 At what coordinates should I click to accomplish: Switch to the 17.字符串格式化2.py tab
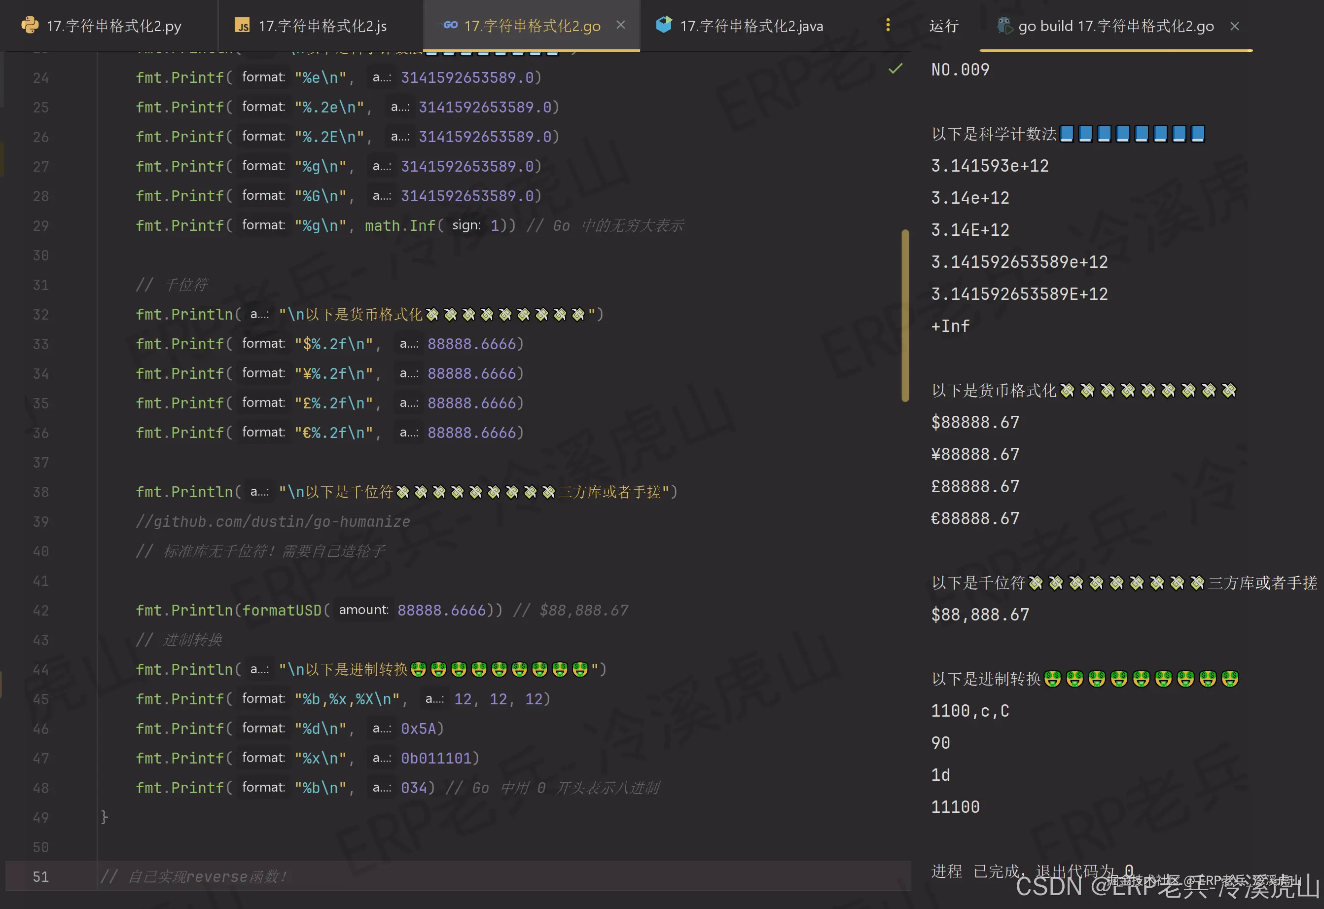click(113, 26)
